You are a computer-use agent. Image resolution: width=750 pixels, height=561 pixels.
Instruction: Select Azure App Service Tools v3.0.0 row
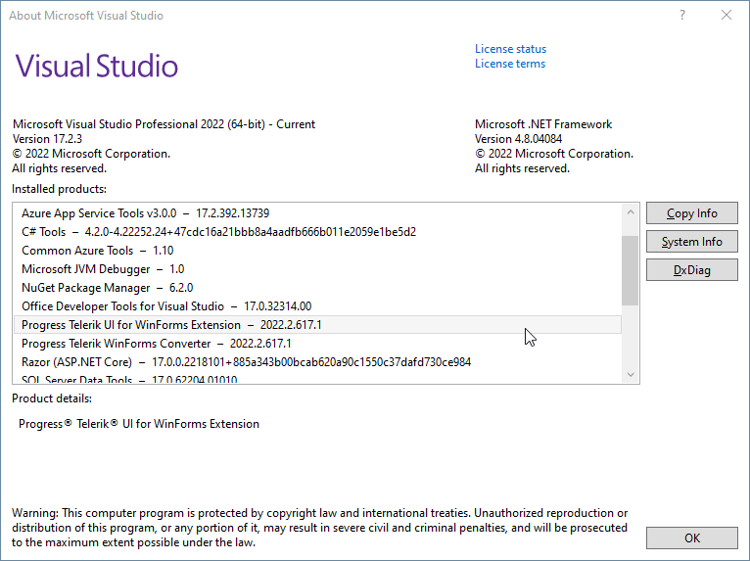pos(317,213)
